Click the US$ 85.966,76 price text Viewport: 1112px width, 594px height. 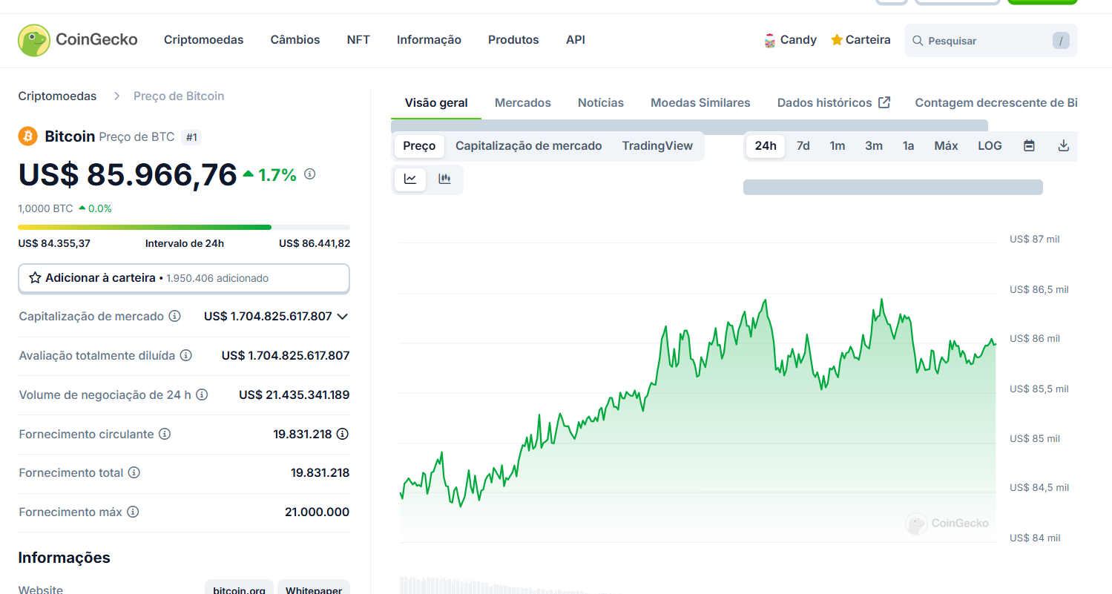128,174
